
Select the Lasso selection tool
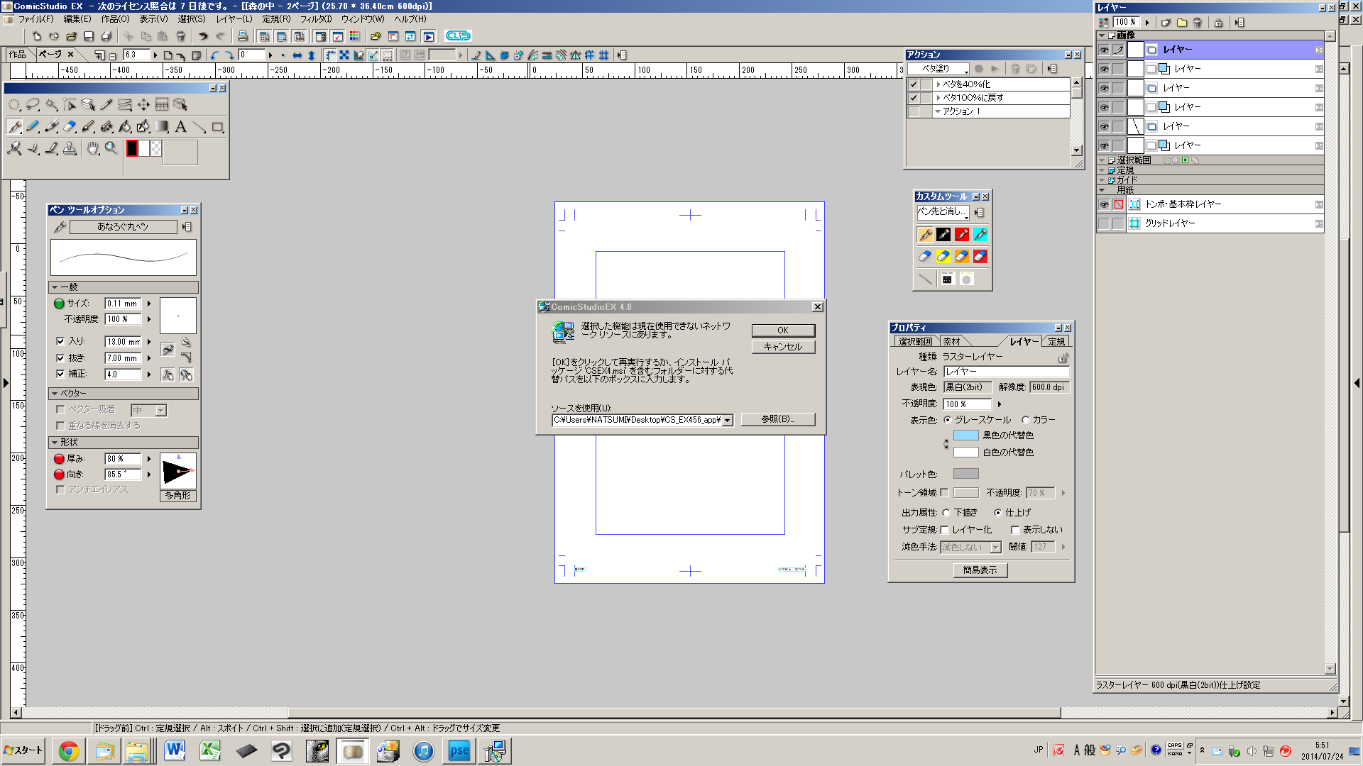click(33, 105)
